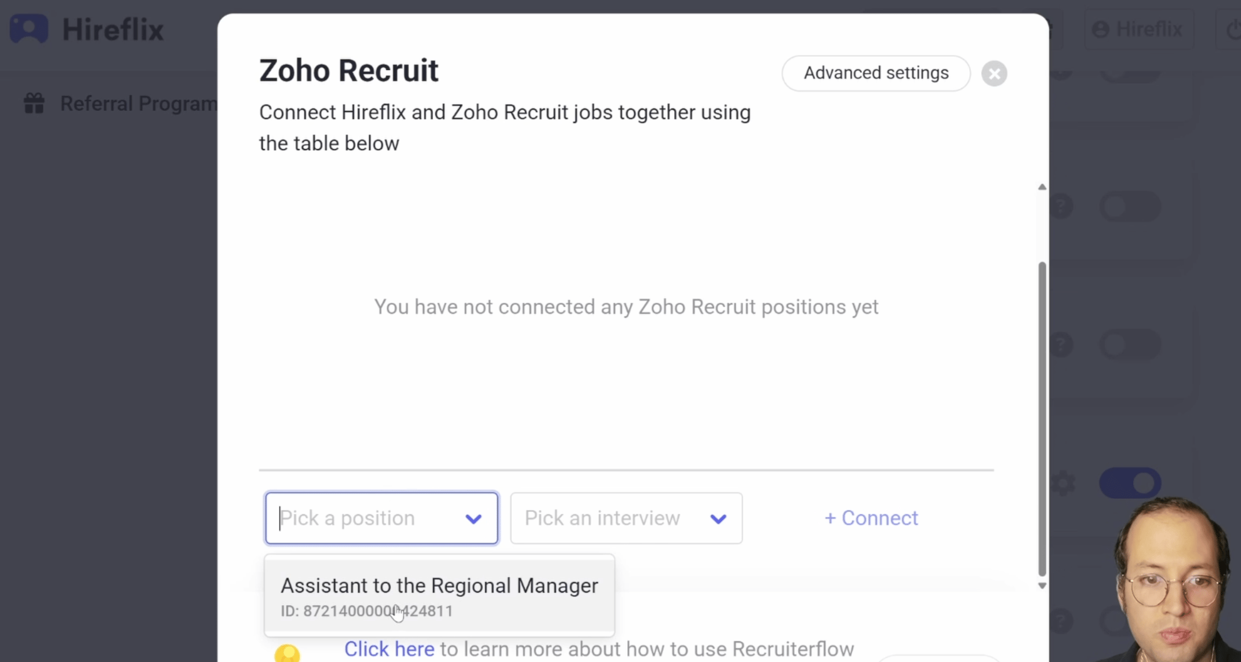The width and height of the screenshot is (1241, 662).
Task: Close the Zoho Recruit dialog
Action: pyautogui.click(x=994, y=74)
